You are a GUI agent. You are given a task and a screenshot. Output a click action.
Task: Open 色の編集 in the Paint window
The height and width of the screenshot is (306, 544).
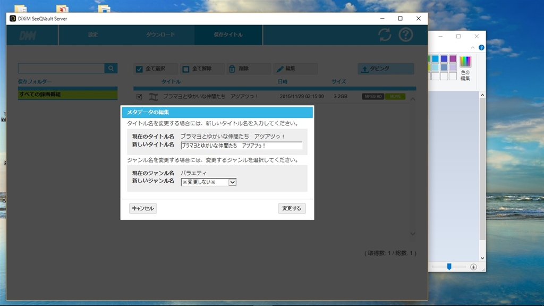pos(465,68)
